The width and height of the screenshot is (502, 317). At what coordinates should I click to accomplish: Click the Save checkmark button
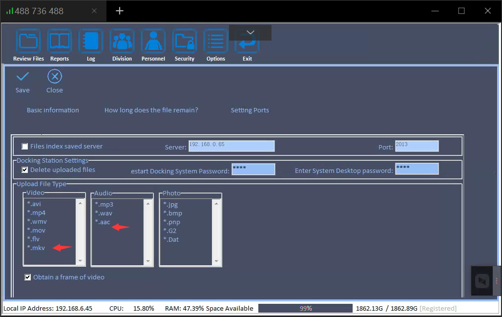click(22, 77)
